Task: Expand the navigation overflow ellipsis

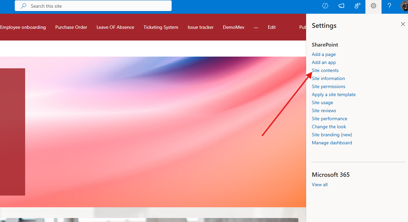Action: click(256, 27)
